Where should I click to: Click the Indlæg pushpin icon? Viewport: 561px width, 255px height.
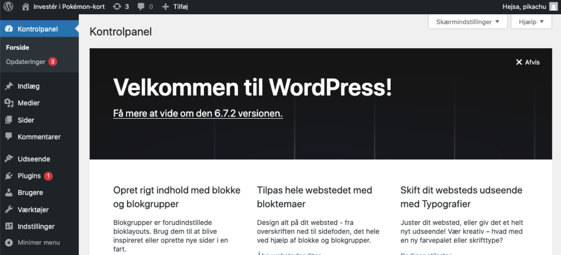coord(9,86)
